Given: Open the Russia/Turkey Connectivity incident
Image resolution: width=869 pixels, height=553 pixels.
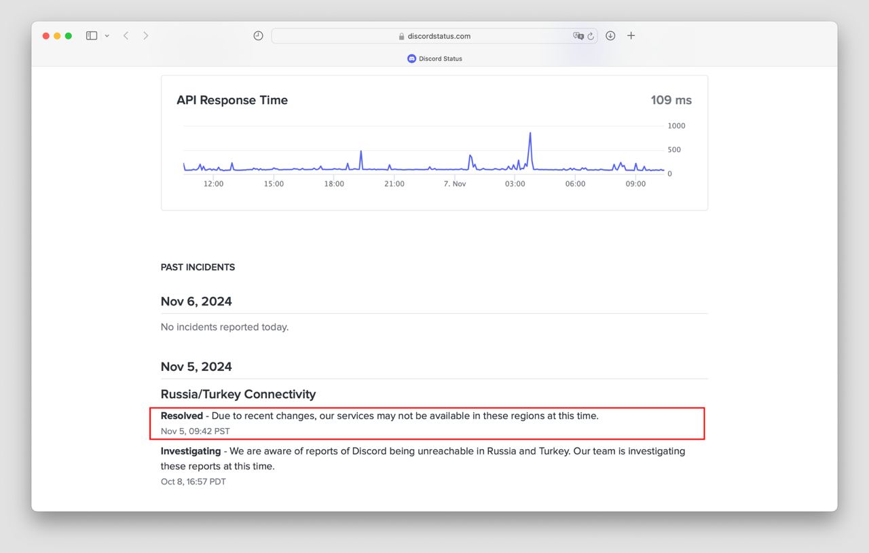Looking at the screenshot, I should pyautogui.click(x=238, y=394).
